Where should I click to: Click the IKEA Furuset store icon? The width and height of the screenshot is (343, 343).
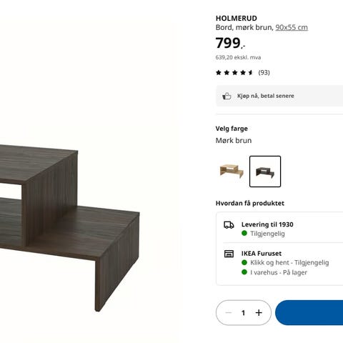(x=229, y=254)
